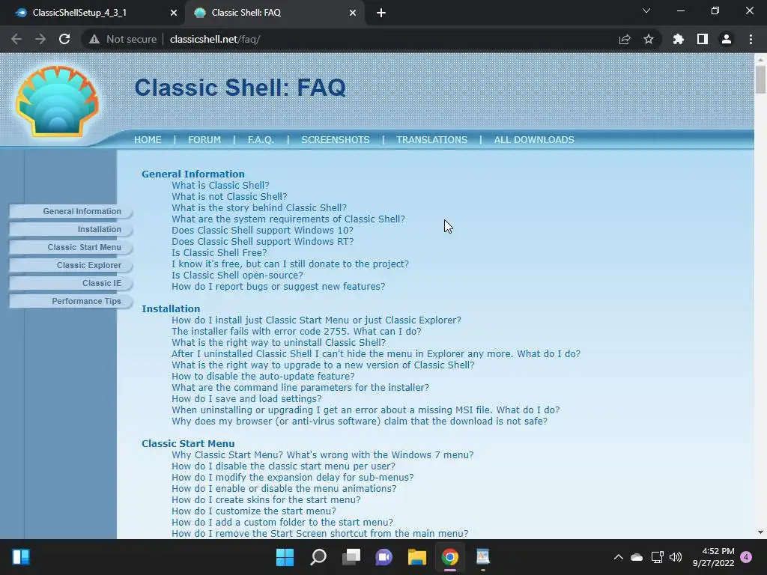The image size is (767, 575).
Task: Open 'How do I report bugs' link
Action: (x=279, y=287)
